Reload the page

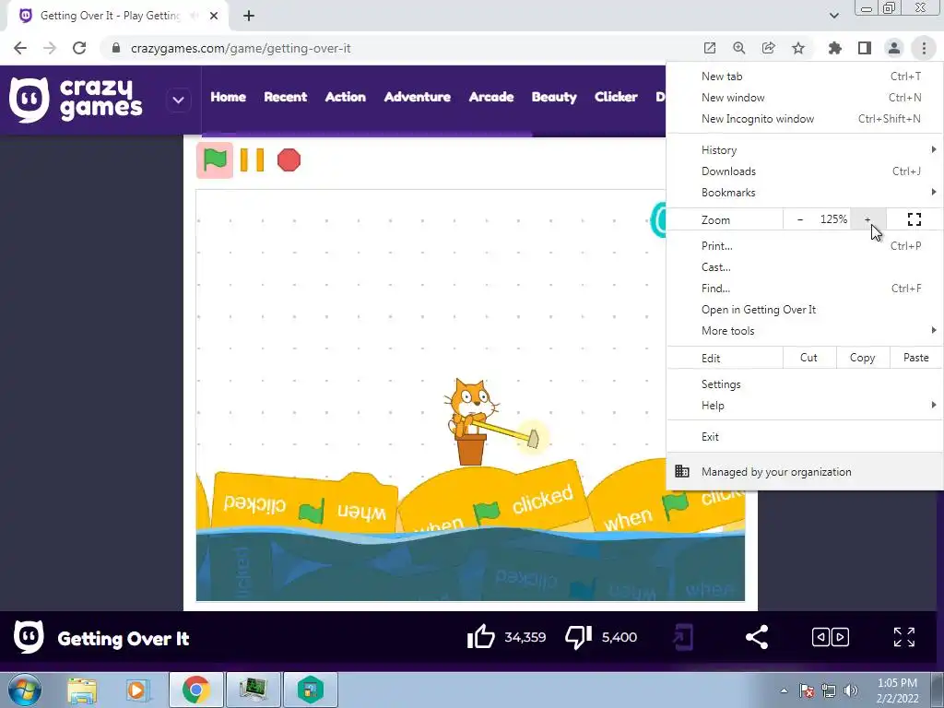point(79,48)
